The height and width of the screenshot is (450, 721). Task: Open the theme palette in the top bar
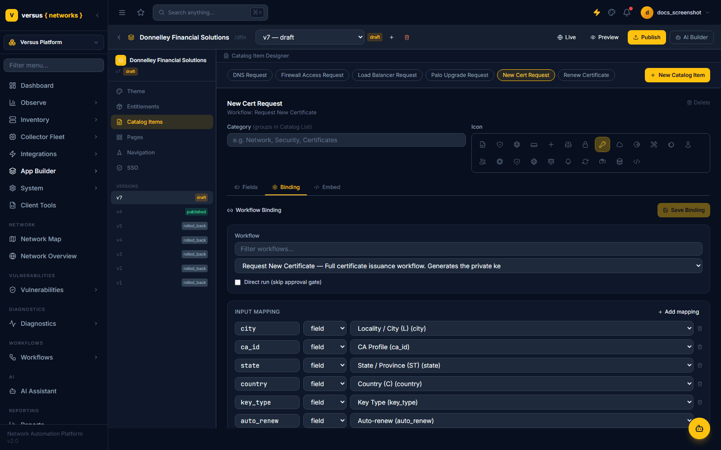[611, 13]
